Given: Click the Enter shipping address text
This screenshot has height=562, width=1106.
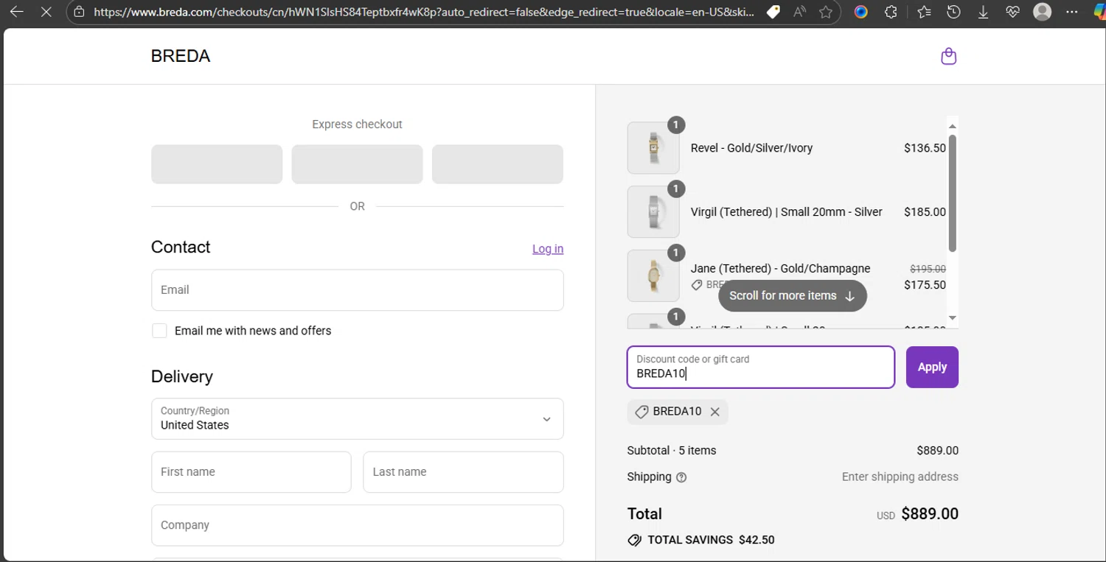Looking at the screenshot, I should pyautogui.click(x=900, y=477).
